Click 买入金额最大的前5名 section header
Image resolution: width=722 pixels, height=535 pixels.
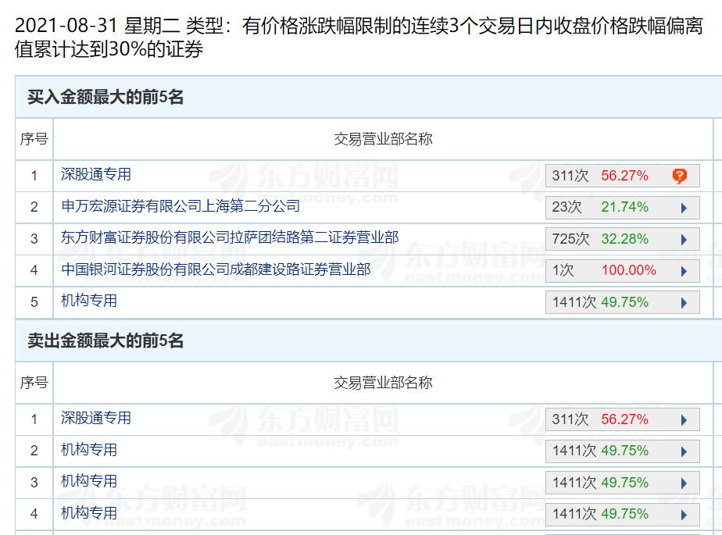pyautogui.click(x=105, y=97)
